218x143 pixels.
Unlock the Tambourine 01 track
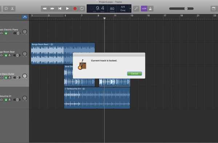pyautogui.click(x=6, y=100)
